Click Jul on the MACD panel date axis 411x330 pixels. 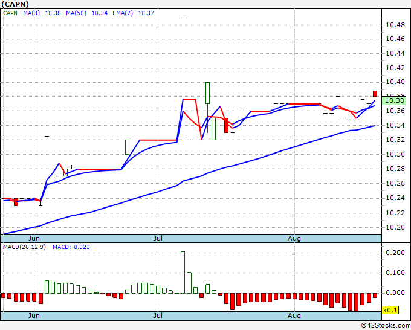pos(158,315)
